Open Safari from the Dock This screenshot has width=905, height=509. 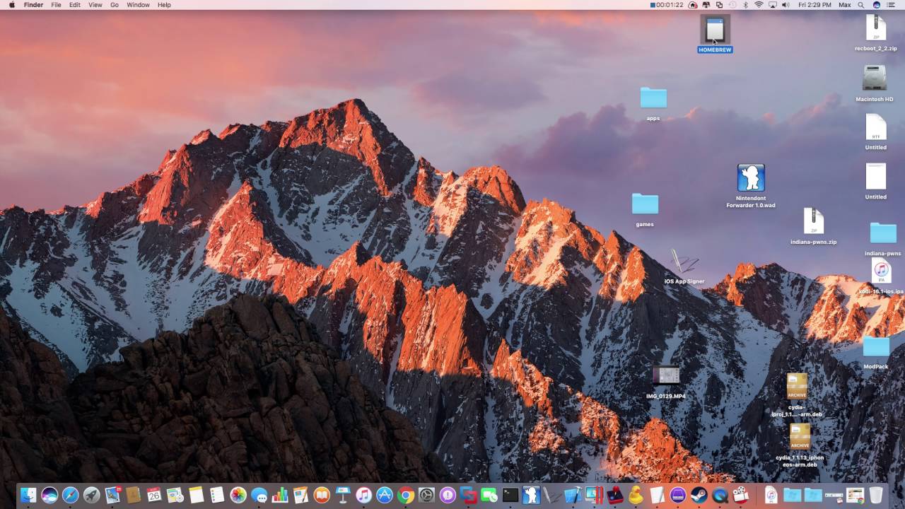pos(70,495)
